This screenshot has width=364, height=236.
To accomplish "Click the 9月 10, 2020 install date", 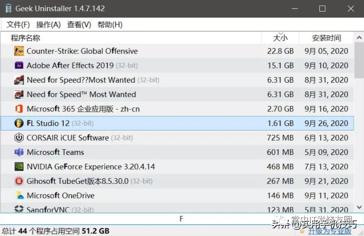I will pyautogui.click(x=327, y=65).
